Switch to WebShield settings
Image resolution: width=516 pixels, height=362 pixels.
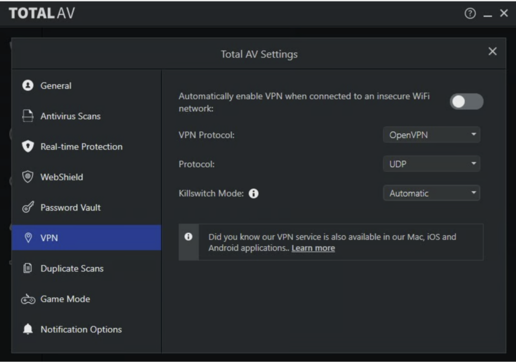(87, 177)
